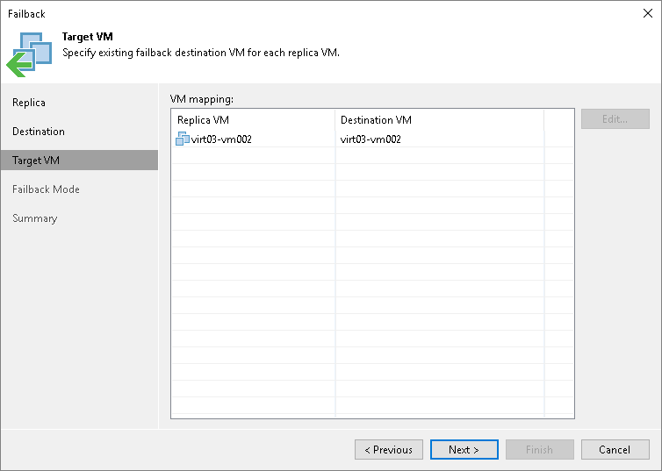Click the Edit... button
The width and height of the screenshot is (662, 471).
615,119
